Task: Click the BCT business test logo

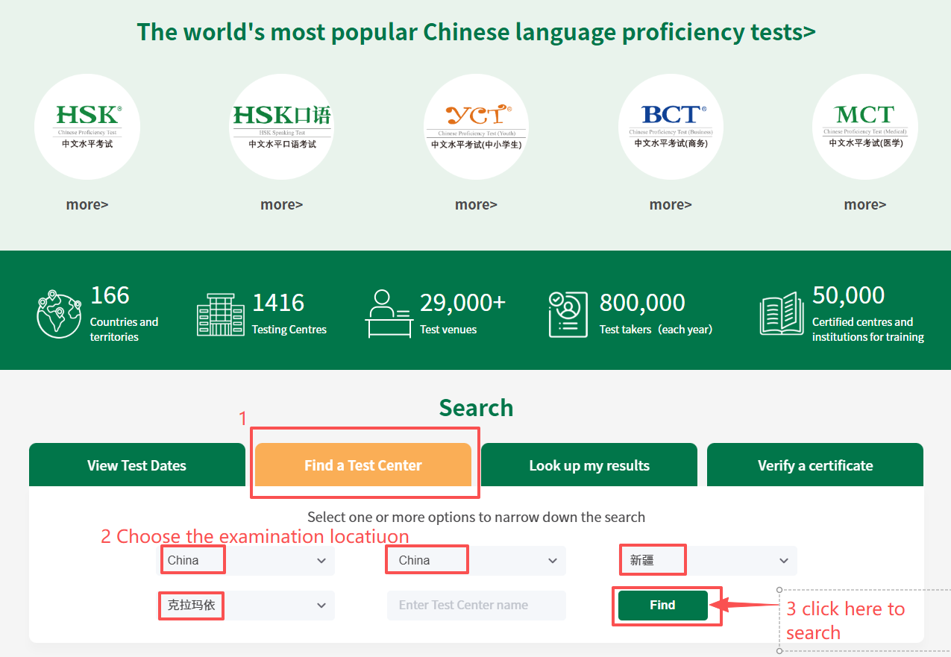Action: point(671,127)
